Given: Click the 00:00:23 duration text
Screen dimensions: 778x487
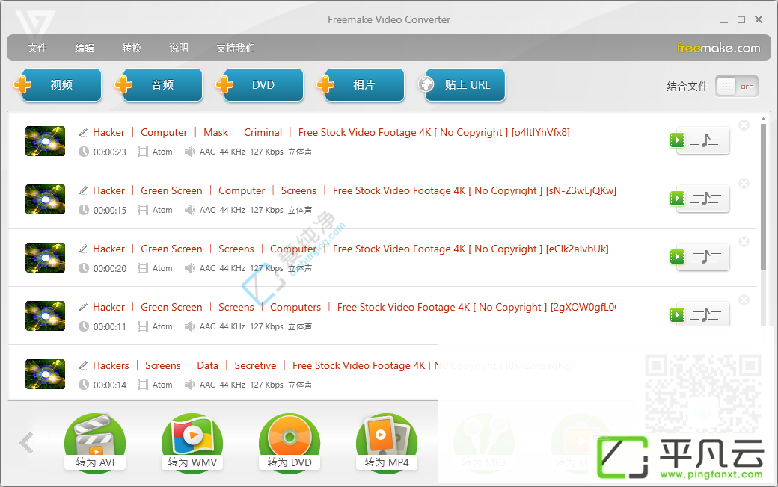Looking at the screenshot, I should [x=110, y=152].
